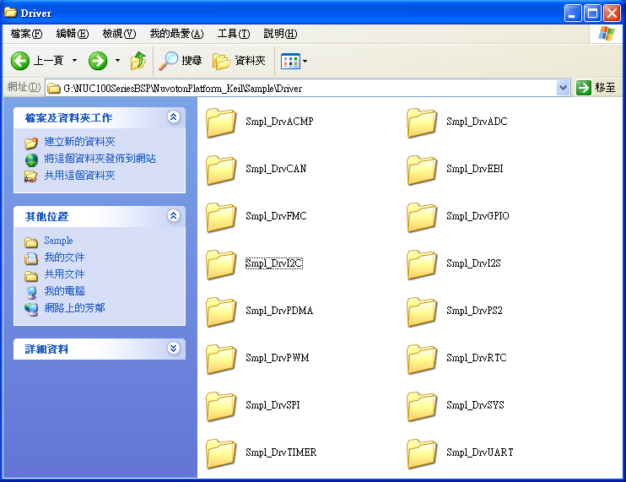The height and width of the screenshot is (482, 626).
Task: Toggle the Folders (資料夾) pane button
Action: click(x=239, y=61)
